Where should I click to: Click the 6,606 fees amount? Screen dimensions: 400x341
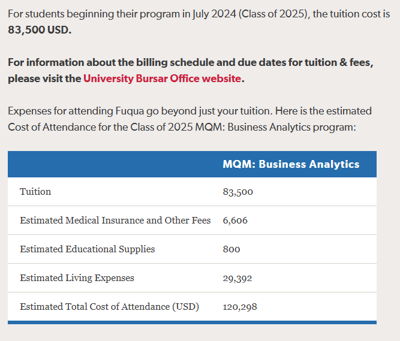pyautogui.click(x=235, y=221)
